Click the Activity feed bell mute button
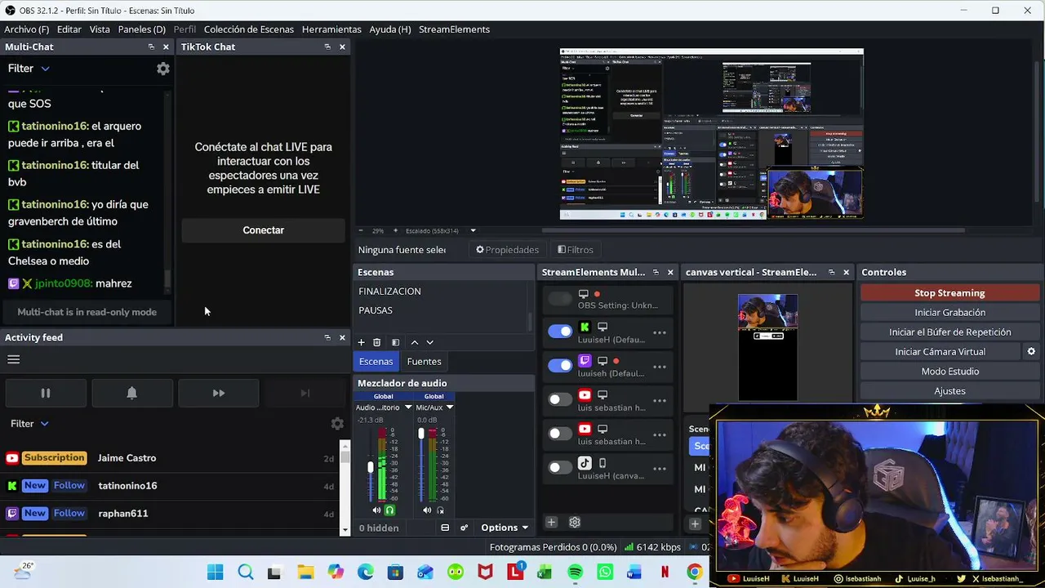This screenshot has height=588, width=1045. [131, 393]
